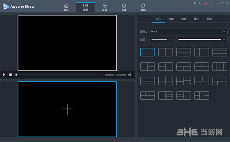
Task: Select the four horizontal rows layout
Action: click(x=148, y=81)
